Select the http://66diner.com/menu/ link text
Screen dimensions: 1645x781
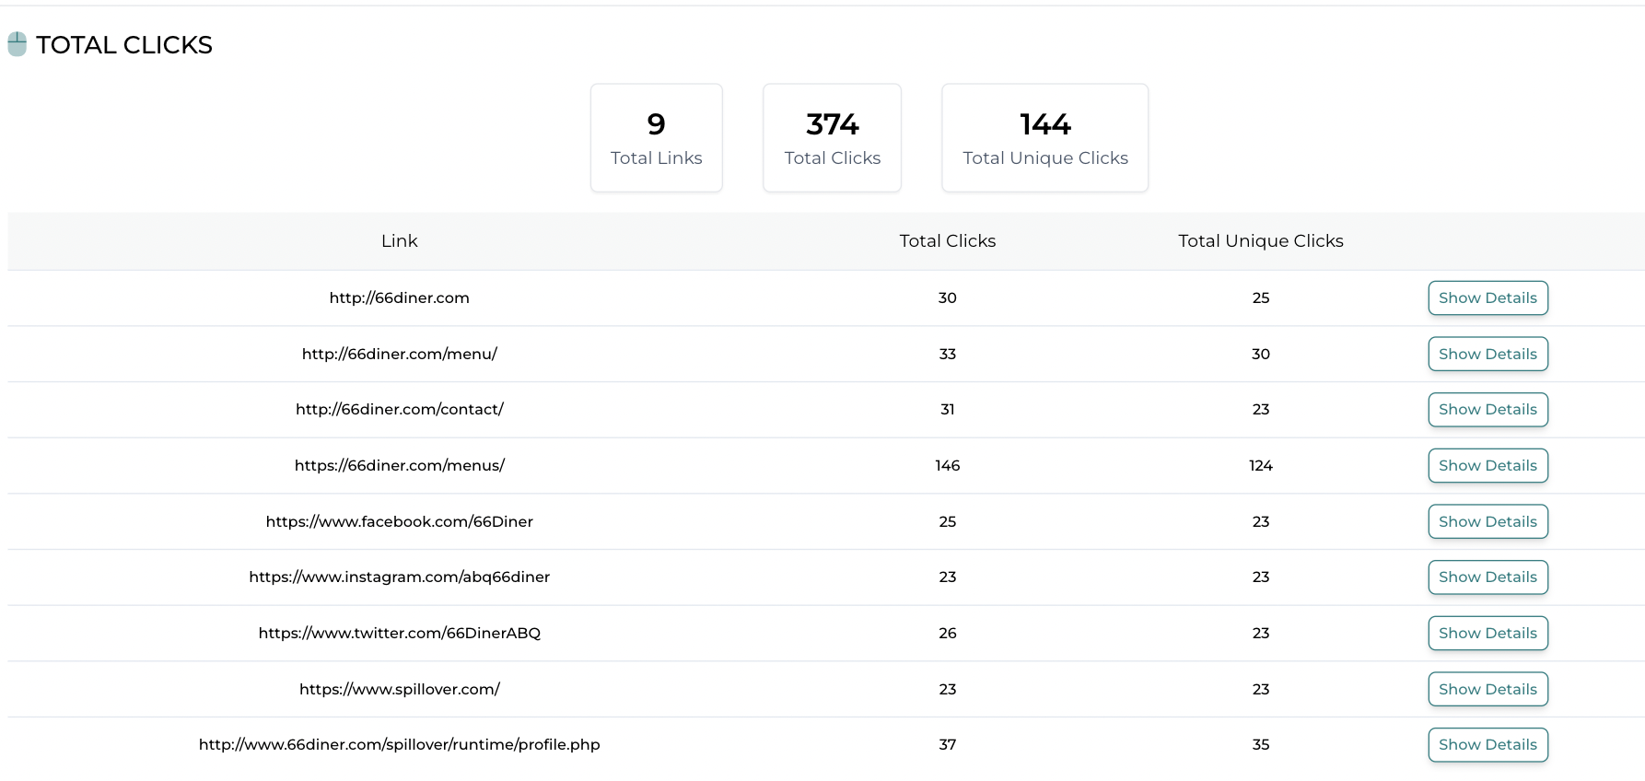(x=400, y=354)
